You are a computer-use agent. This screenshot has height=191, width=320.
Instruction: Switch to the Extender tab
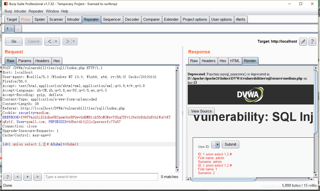point(171,19)
